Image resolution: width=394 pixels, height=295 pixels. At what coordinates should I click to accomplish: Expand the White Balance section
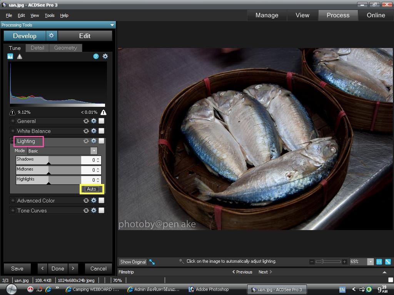coord(13,131)
